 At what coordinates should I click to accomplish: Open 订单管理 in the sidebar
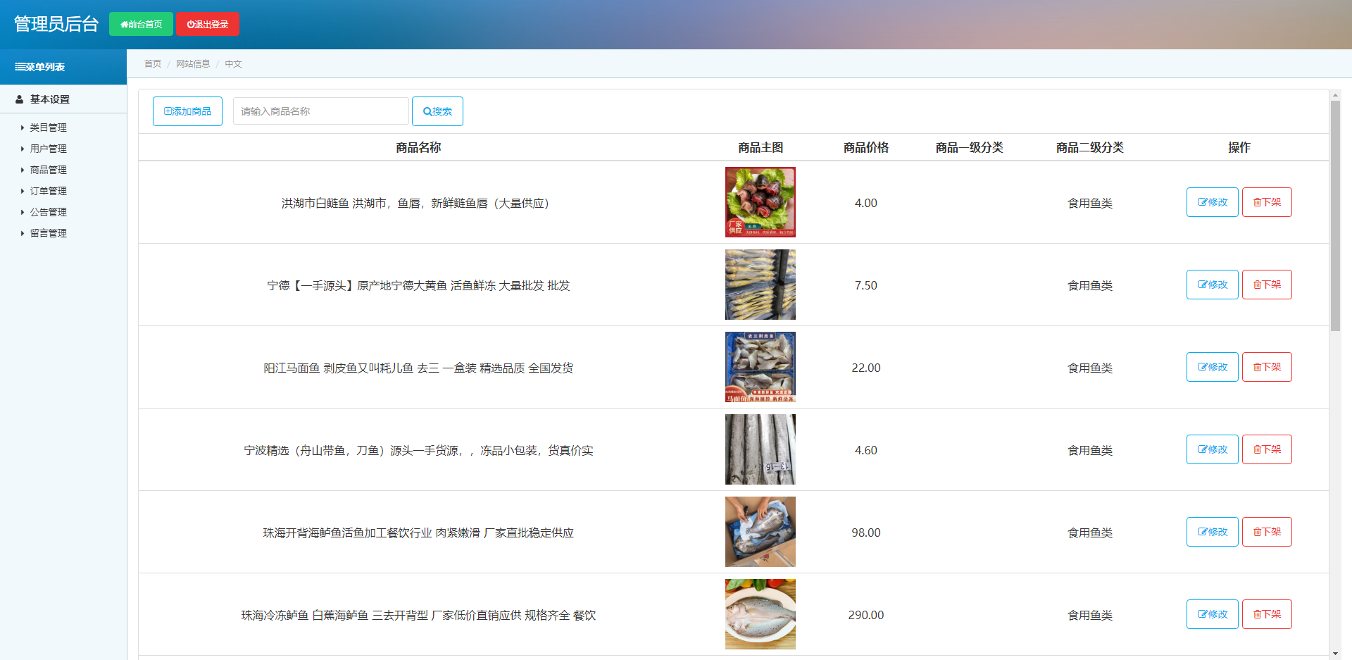coord(48,191)
